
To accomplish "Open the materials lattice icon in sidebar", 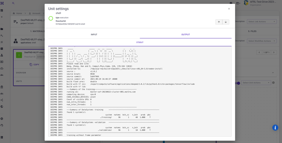I will click(2, 42).
